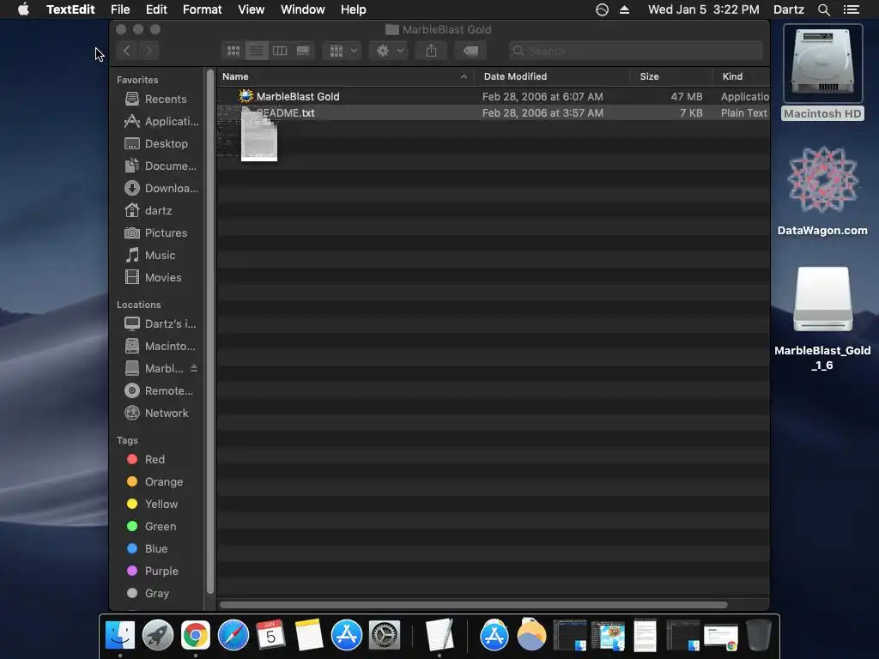879x659 pixels.
Task: Switch Finder to list view
Action: coord(256,51)
